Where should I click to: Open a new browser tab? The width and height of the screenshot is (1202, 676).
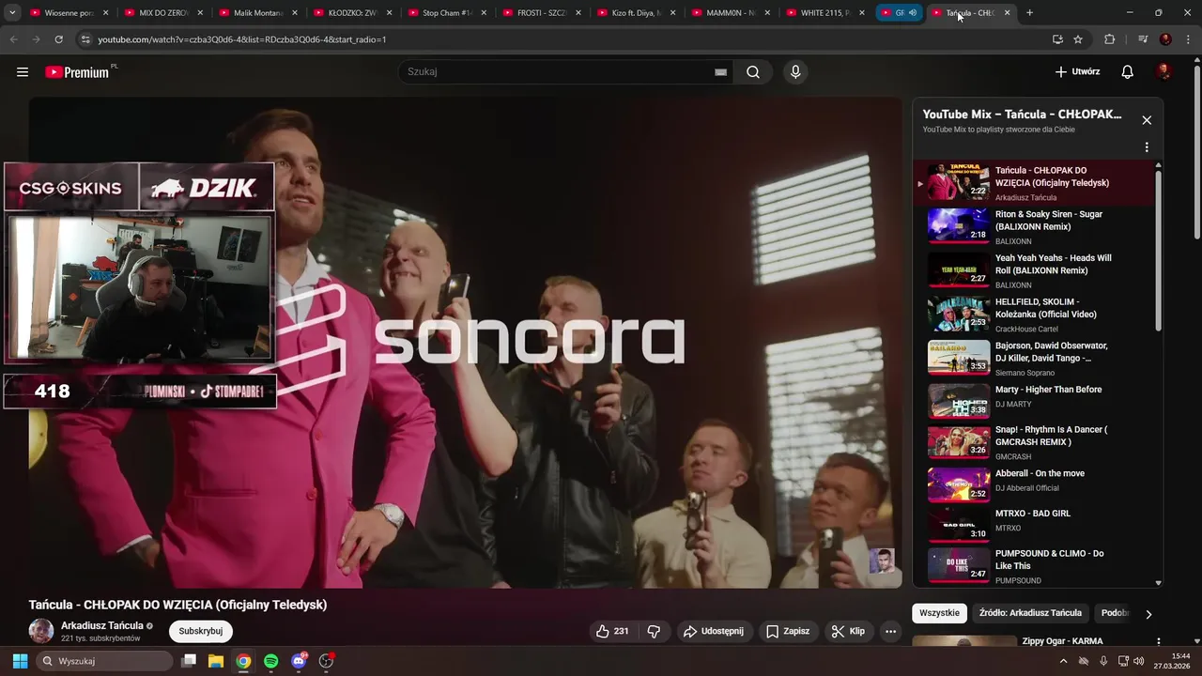1029,13
